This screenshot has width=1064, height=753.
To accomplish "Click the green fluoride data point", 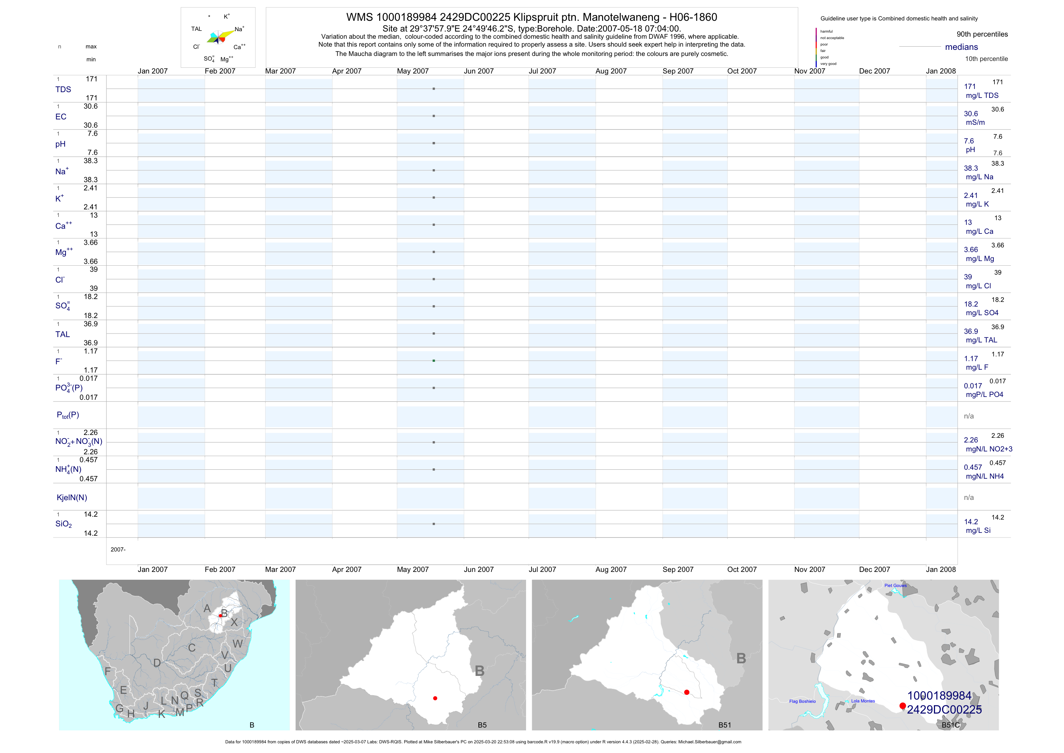I will 434,361.
